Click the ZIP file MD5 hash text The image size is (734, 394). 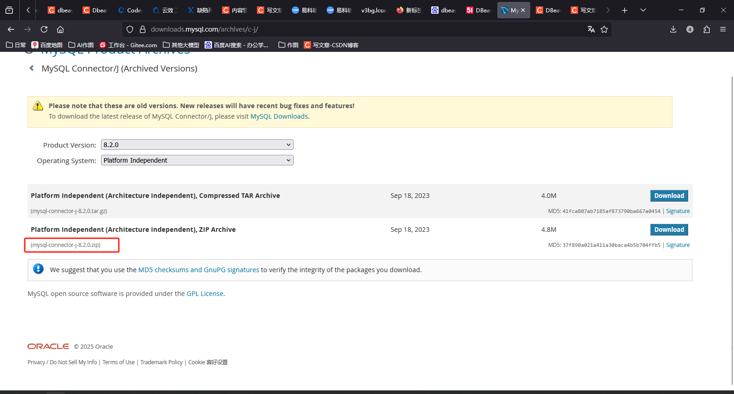click(x=612, y=245)
